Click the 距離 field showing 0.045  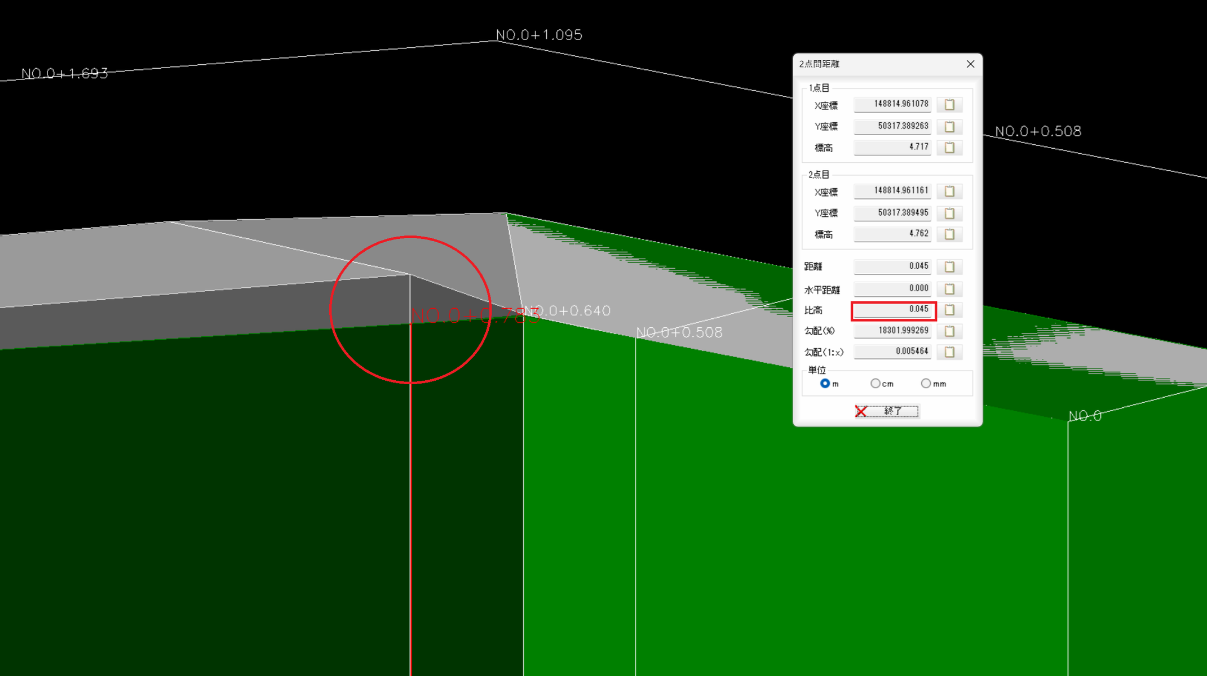892,266
